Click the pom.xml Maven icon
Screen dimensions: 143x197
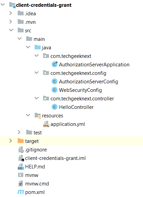tap(21, 192)
